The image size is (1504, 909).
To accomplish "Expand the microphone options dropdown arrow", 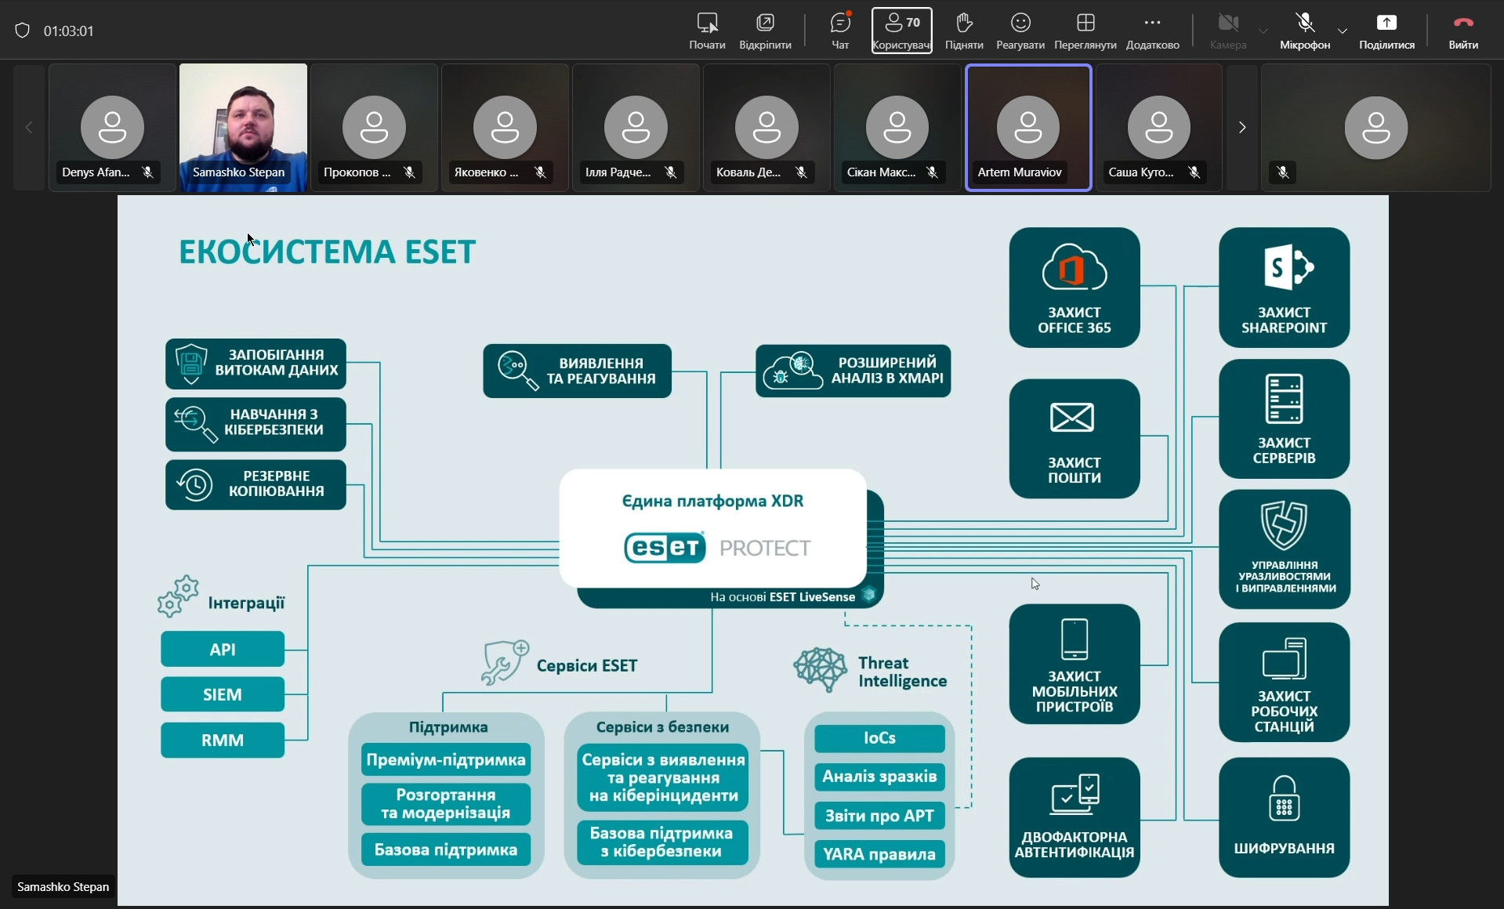I will (x=1343, y=31).
